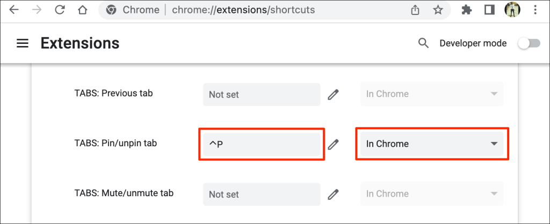550x224 pixels.
Task: Open Chrome's three-dot menu
Action: pos(535,10)
